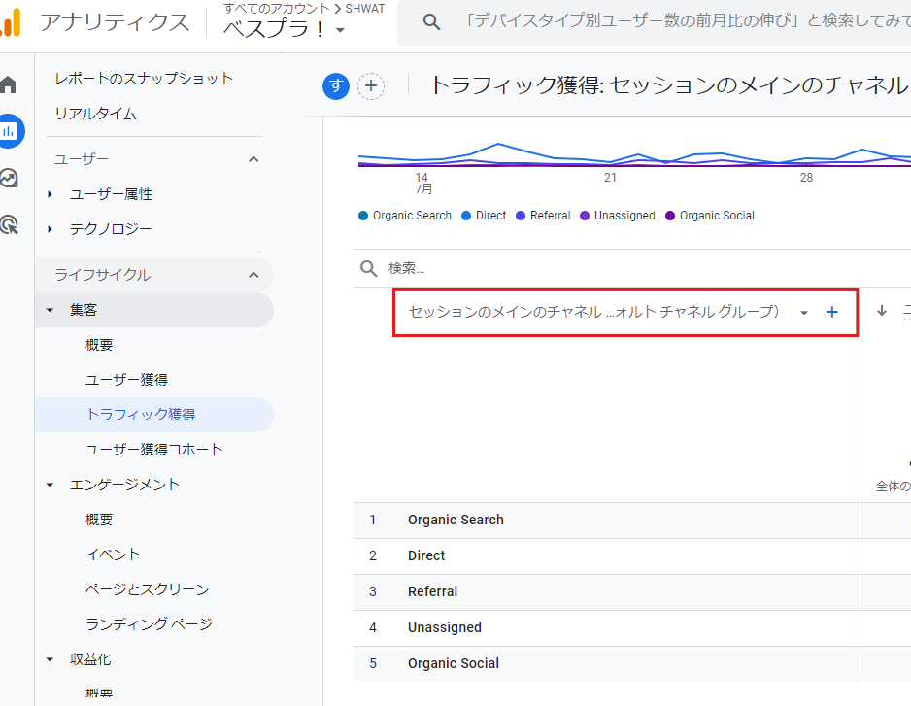Click the Advertising target icon in the sidebar
This screenshot has height=706, width=911.
(12, 225)
